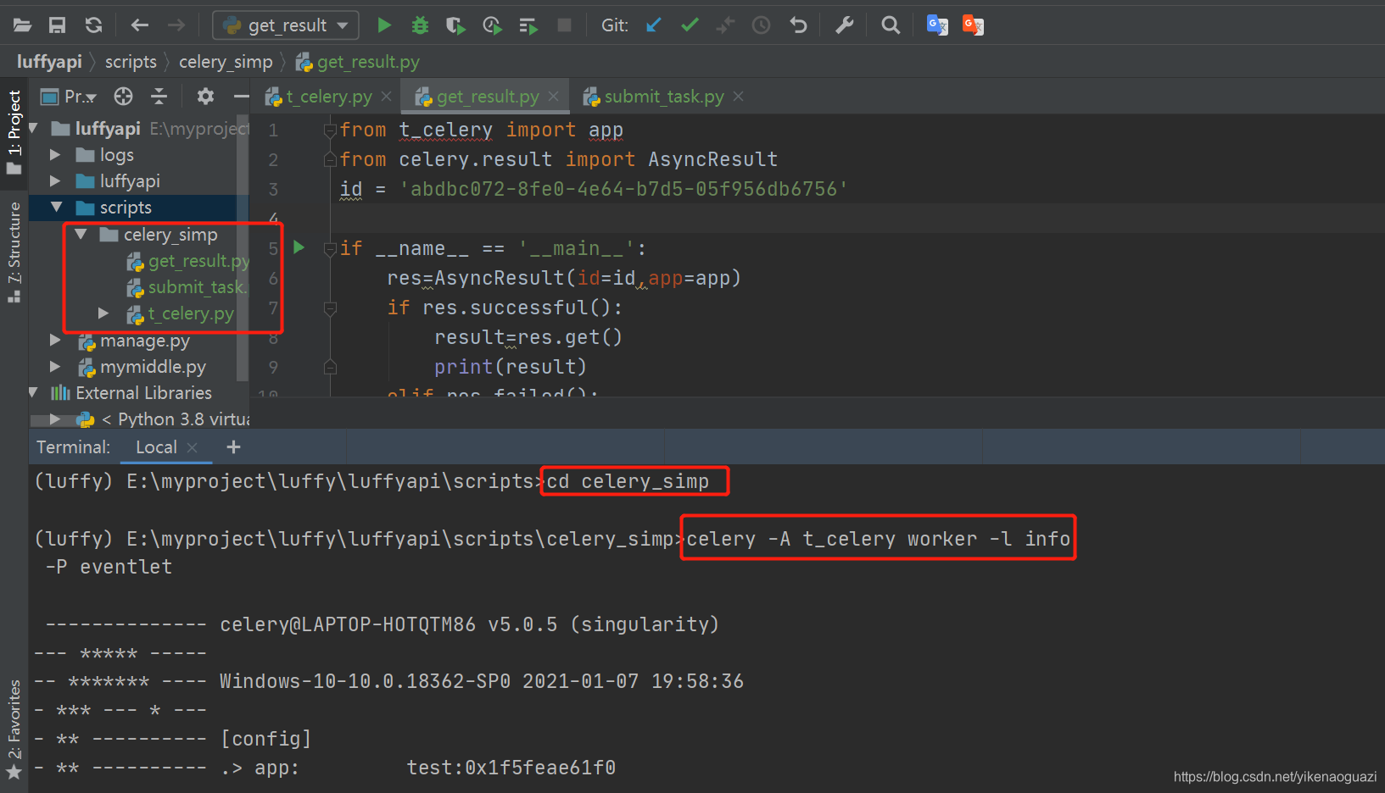The image size is (1385, 793).
Task: Expand the logs folder
Action: (x=55, y=155)
